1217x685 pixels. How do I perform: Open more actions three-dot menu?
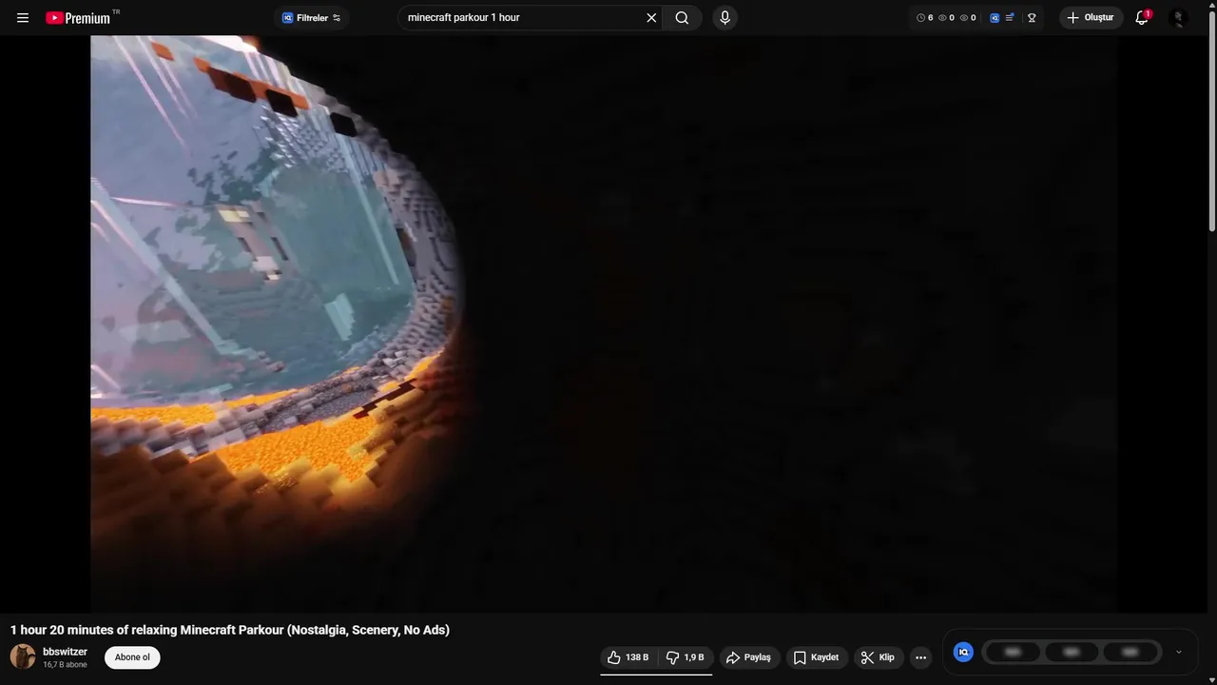[920, 657]
